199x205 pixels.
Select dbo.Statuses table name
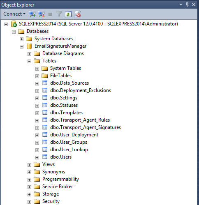(x=64, y=105)
